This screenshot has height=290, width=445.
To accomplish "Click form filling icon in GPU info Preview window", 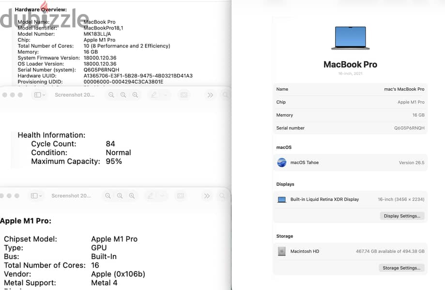I will click(181, 196).
